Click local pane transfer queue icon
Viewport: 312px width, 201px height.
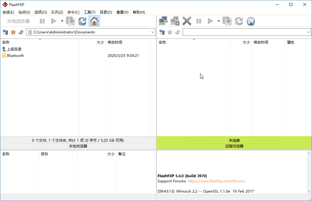tap(70, 21)
